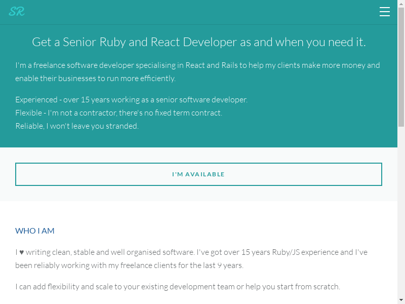Click the text freelance clients for the last 9 years
The height and width of the screenshot is (304, 405).
[x=182, y=265]
